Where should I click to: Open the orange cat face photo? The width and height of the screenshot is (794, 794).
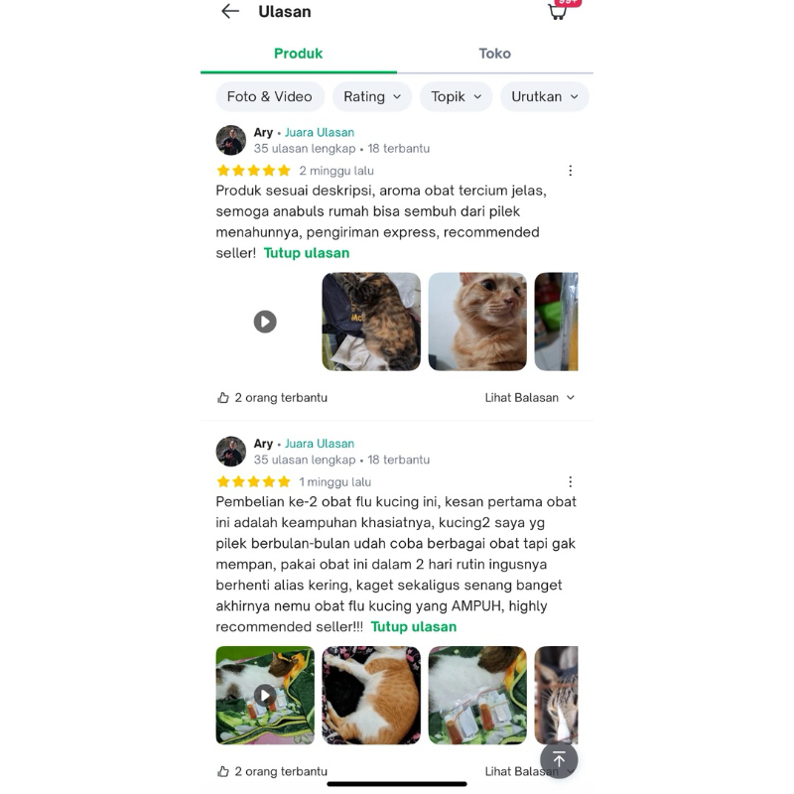477,322
